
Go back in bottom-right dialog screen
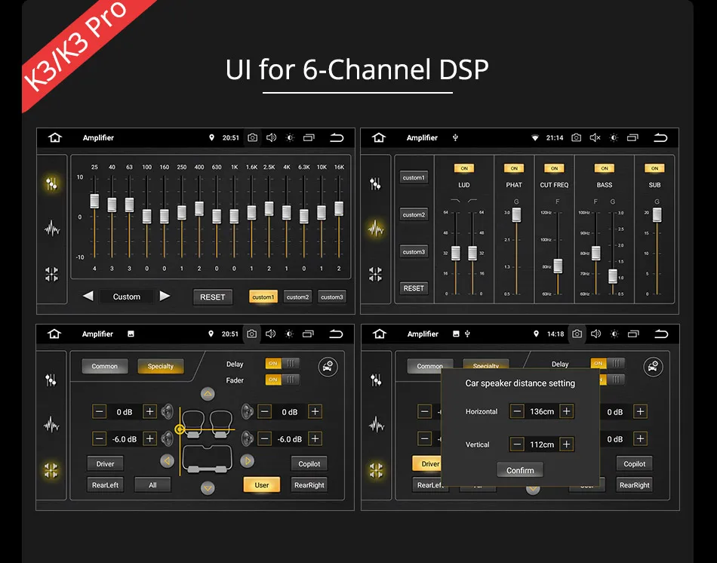click(x=661, y=334)
